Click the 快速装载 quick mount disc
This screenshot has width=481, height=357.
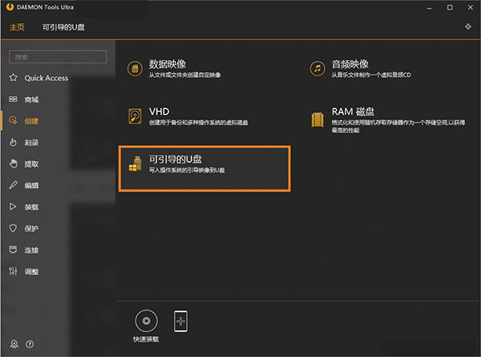[x=147, y=326]
